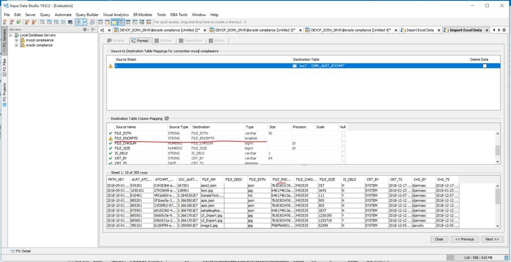Viewport: 511px width, 262px height.
Task: Click the column mapping vertical scrollbar
Action: pyautogui.click(x=497, y=147)
